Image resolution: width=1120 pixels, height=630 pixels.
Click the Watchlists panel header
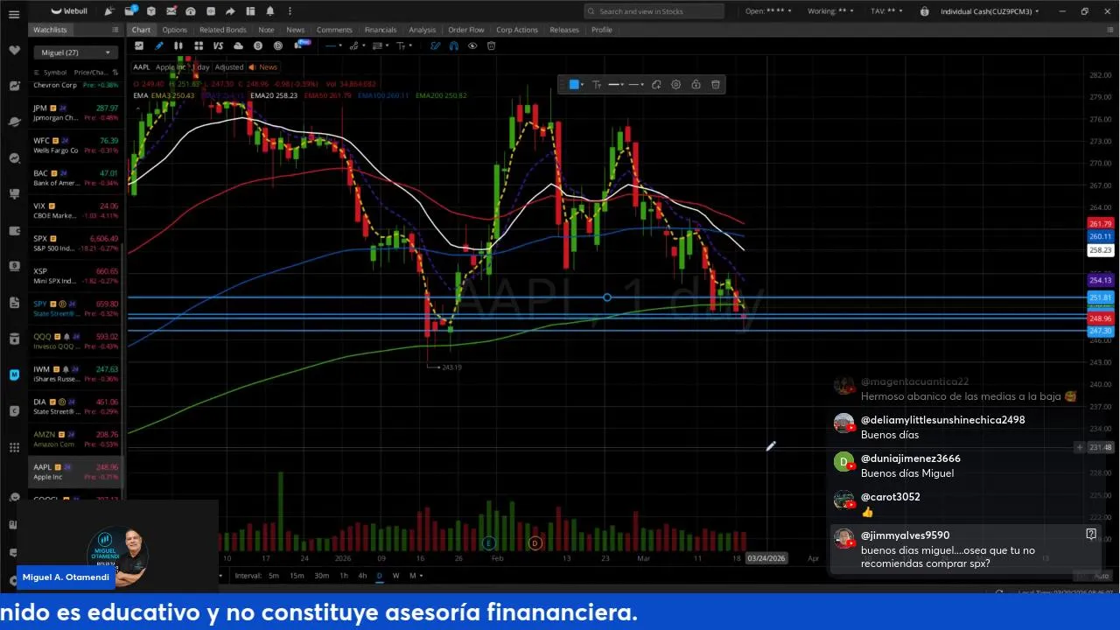50,30
